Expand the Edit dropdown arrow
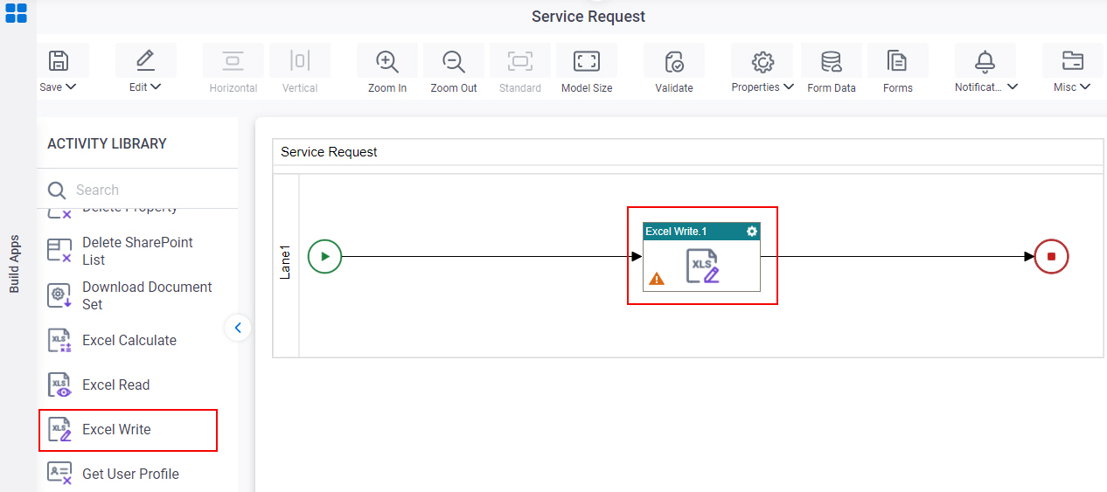Screen dimensions: 1107x492 click(x=156, y=87)
